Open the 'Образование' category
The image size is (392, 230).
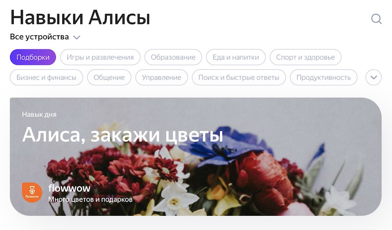tap(173, 57)
